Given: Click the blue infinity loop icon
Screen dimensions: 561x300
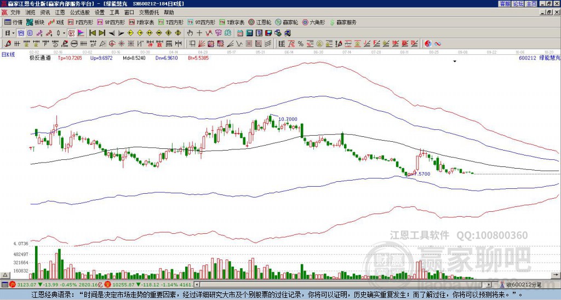Looking at the screenshot, I should (x=438, y=44).
